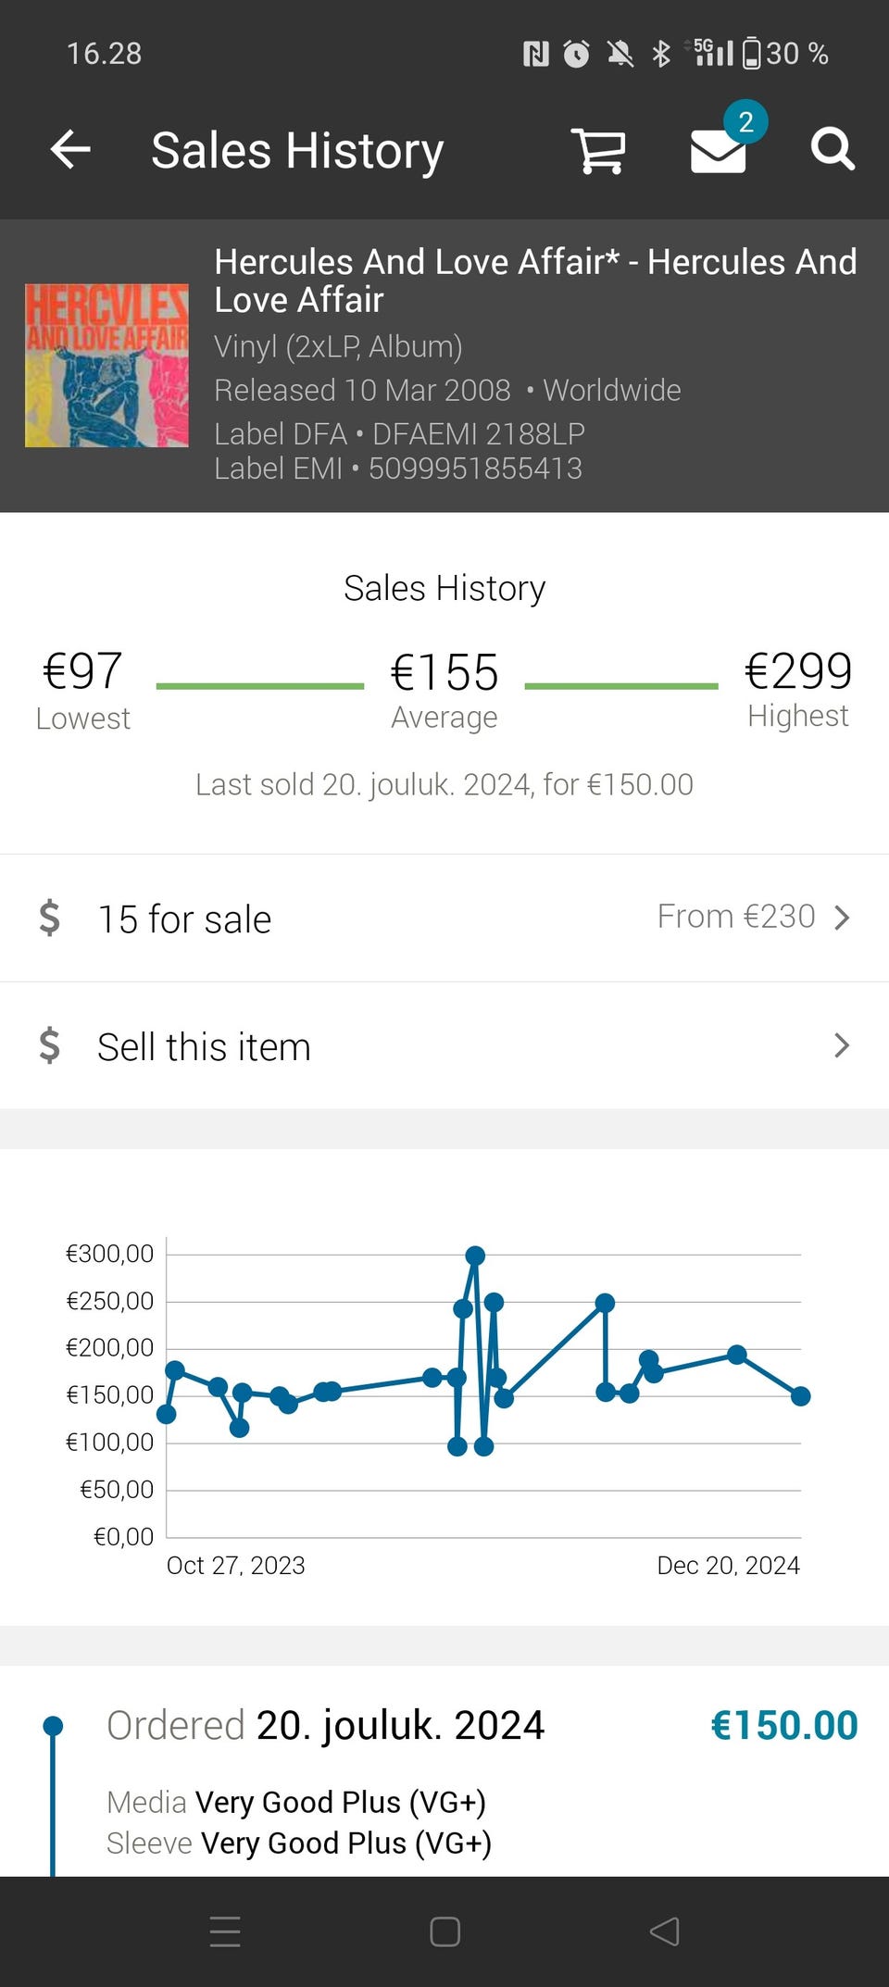
Task: Tap the back arrow icon
Action: point(70,150)
